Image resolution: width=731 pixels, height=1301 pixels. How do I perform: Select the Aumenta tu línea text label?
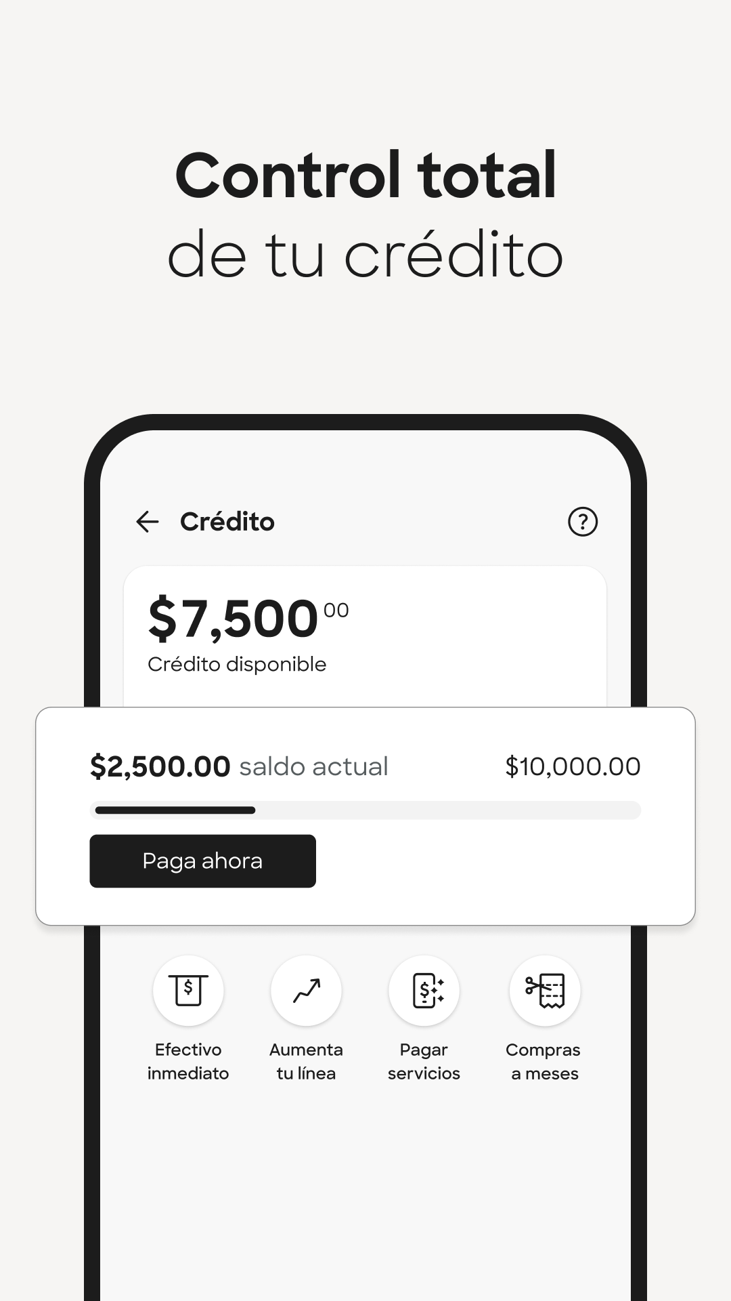click(x=306, y=1061)
